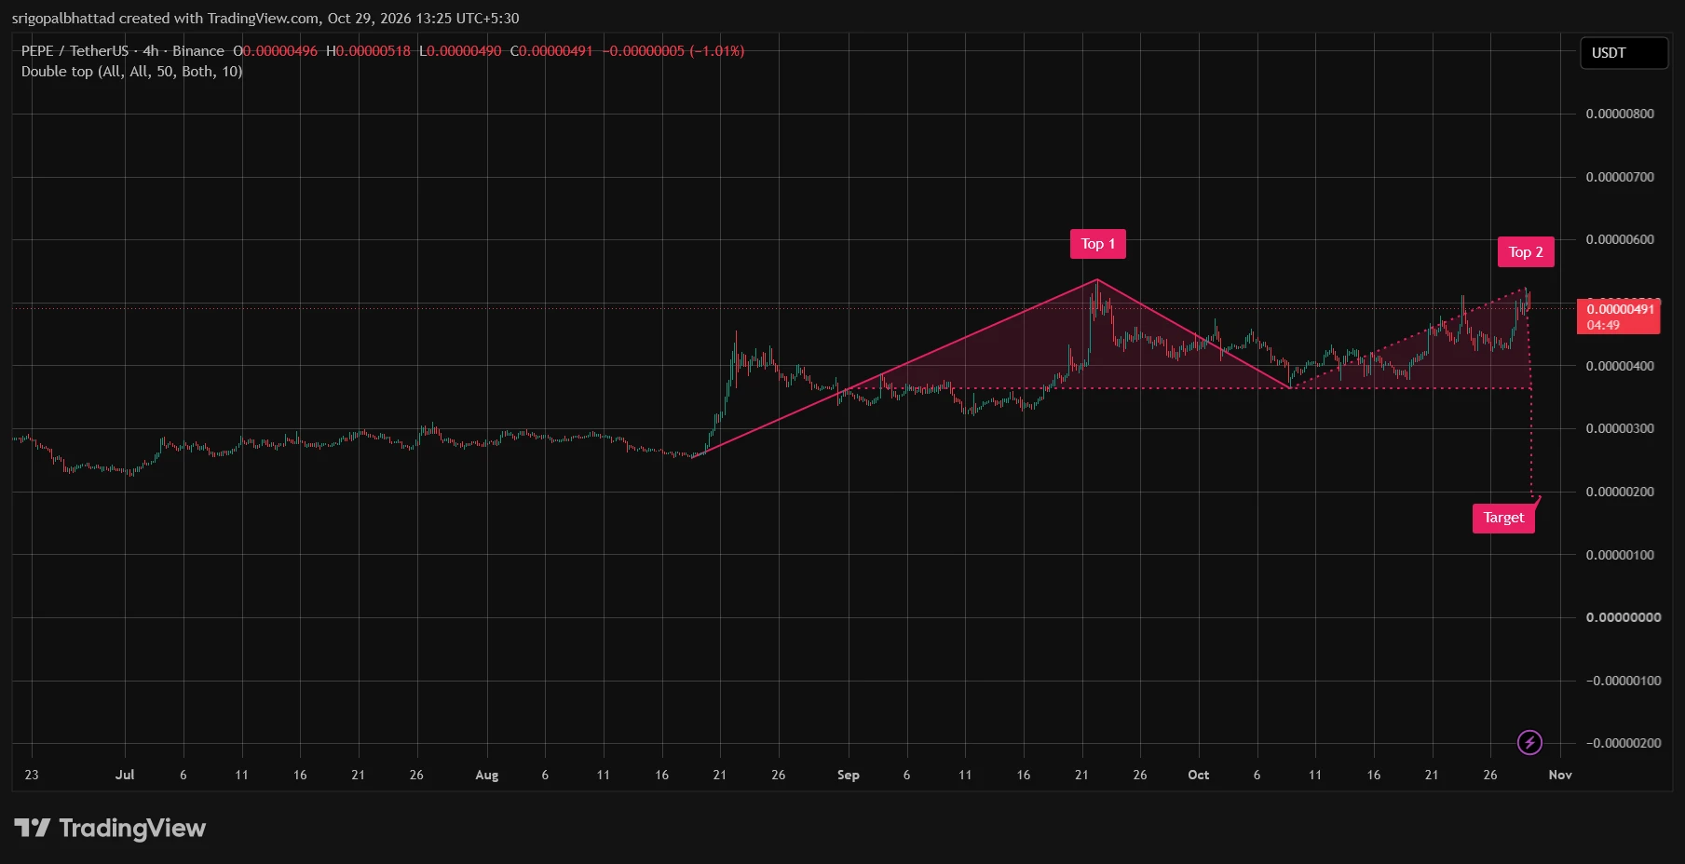
Task: Click the −0.00000100 price axis label
Action: click(1624, 681)
